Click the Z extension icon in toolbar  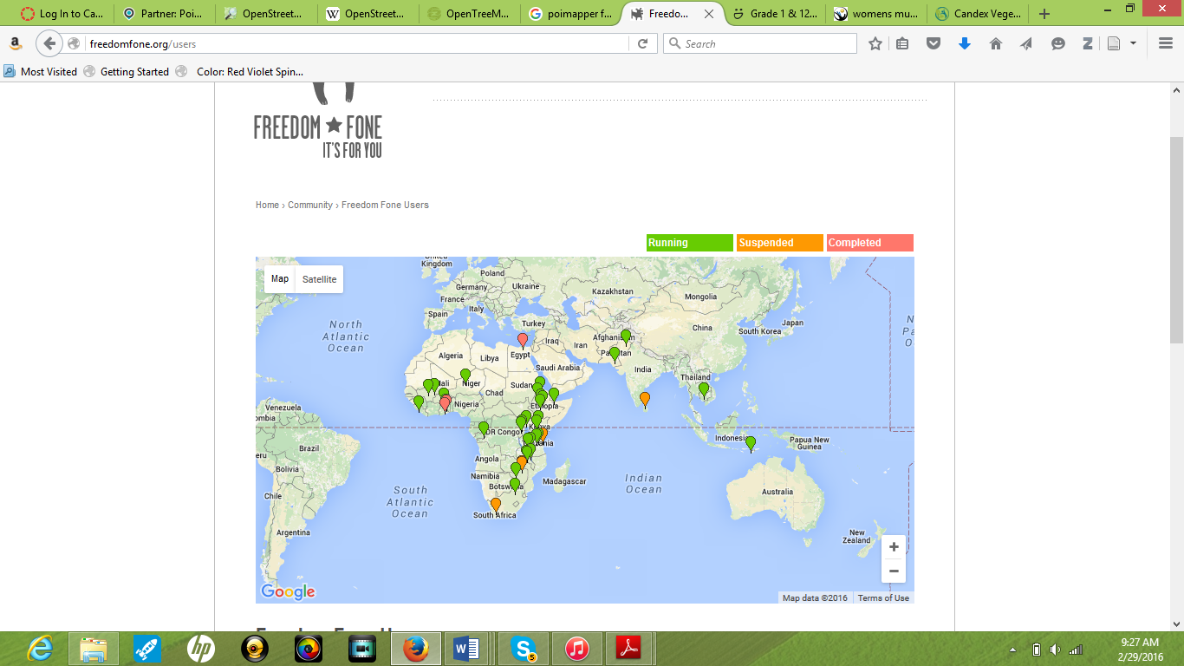tap(1087, 43)
